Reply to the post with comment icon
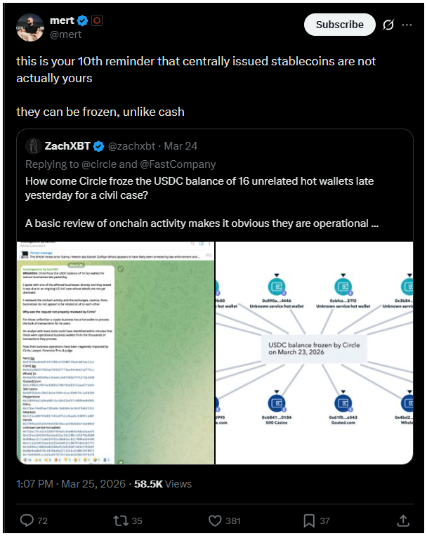The width and height of the screenshot is (427, 536). pos(27,521)
